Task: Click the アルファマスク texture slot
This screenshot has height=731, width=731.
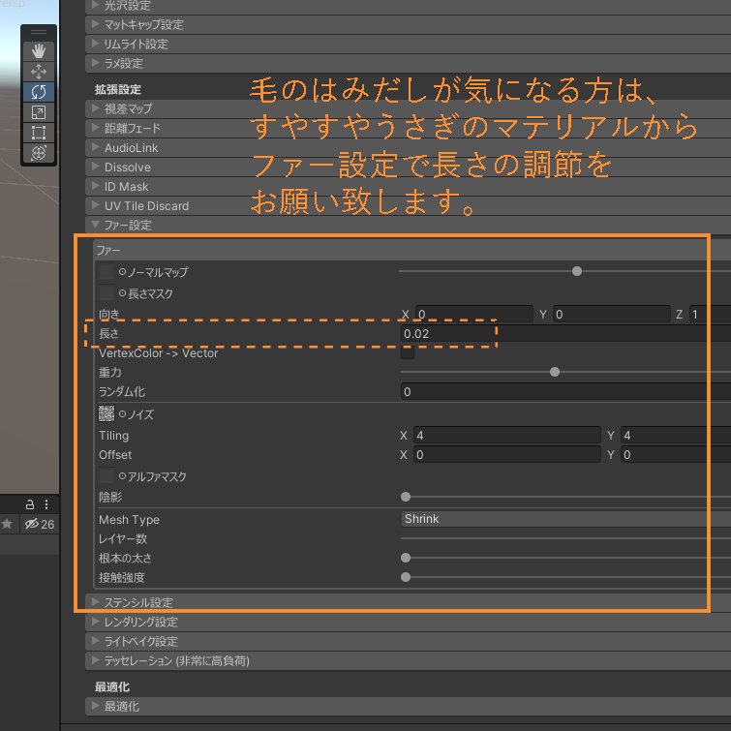Action: click(x=107, y=476)
